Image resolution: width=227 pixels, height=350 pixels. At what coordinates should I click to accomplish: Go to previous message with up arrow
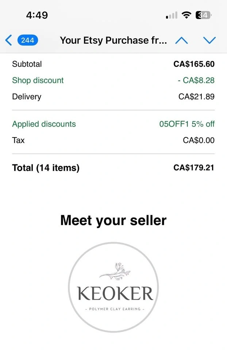coord(181,40)
